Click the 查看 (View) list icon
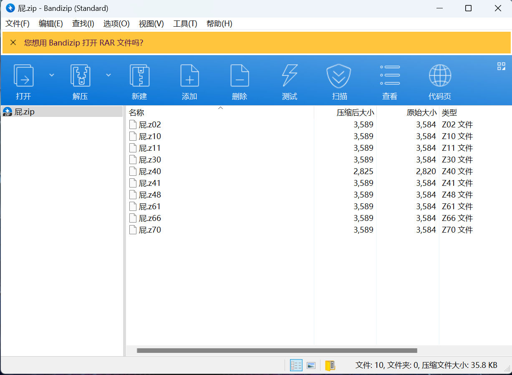512x375 pixels. [390, 76]
